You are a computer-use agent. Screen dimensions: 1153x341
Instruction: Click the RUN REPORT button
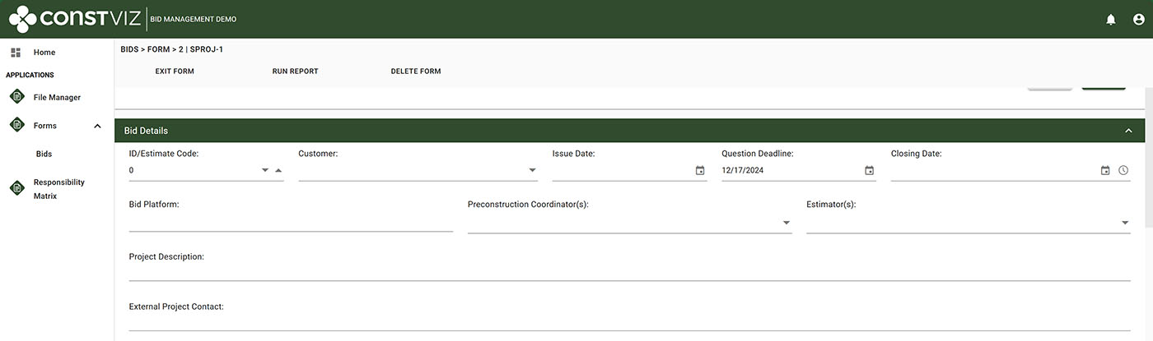tap(295, 71)
